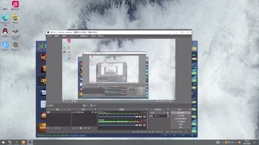Image resolution: width=259 pixels, height=145 pixels.
Task: Click the 停止推流 stop streaming button
Action: tap(181, 113)
